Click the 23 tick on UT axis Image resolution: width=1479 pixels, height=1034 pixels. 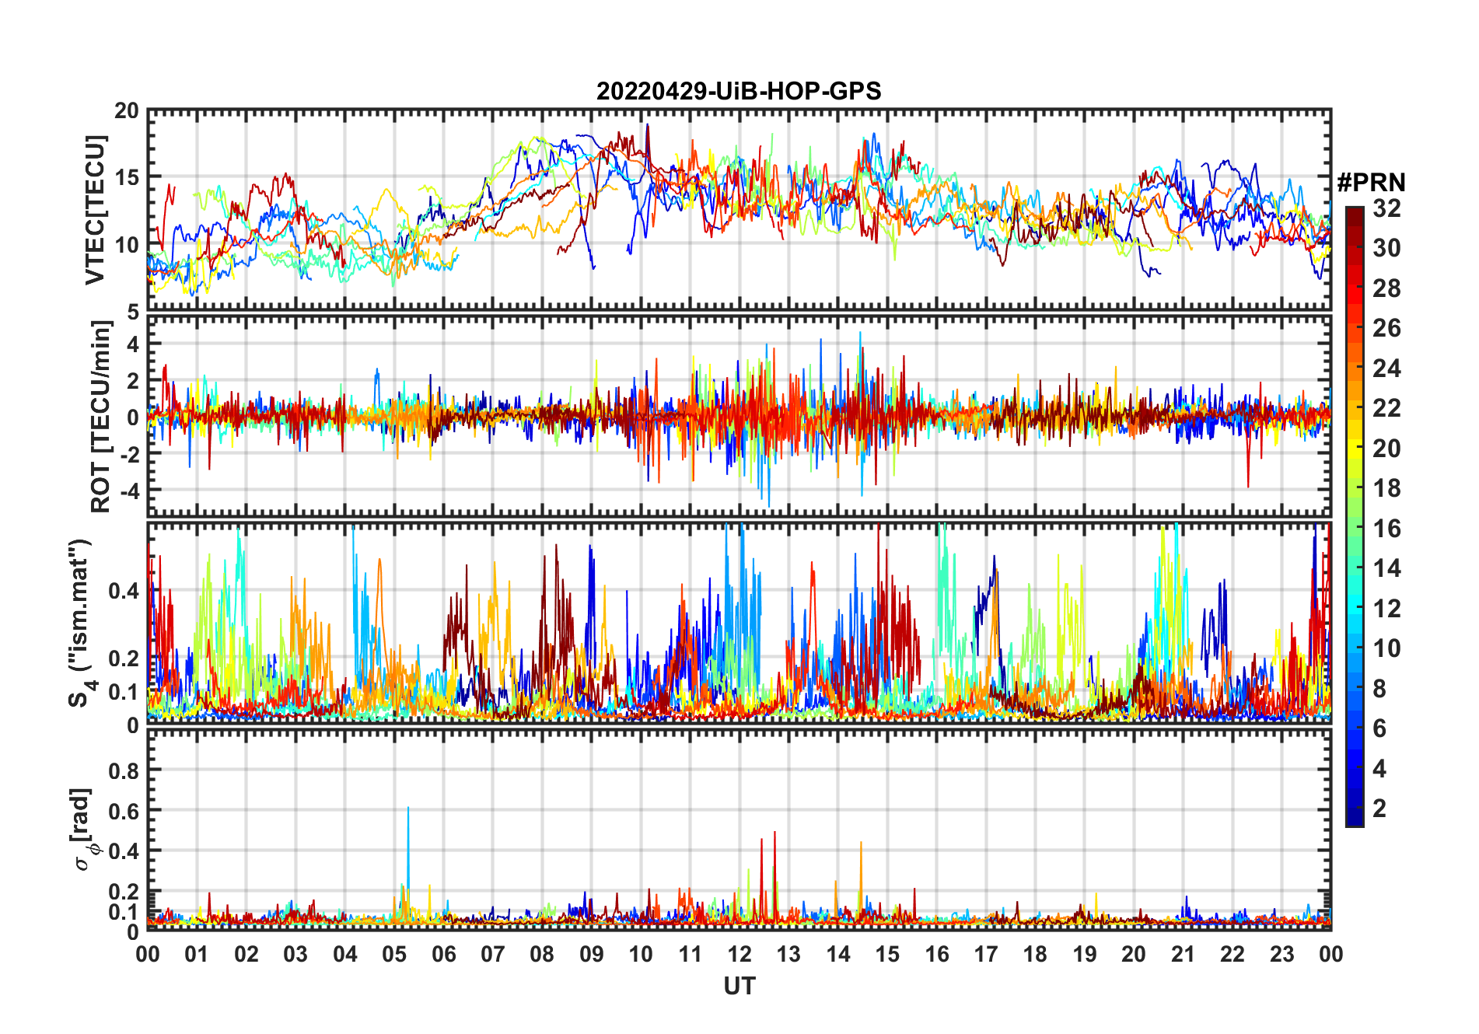click(1281, 954)
